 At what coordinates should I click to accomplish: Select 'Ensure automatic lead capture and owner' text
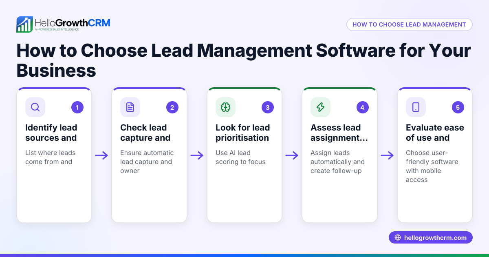pos(147,162)
